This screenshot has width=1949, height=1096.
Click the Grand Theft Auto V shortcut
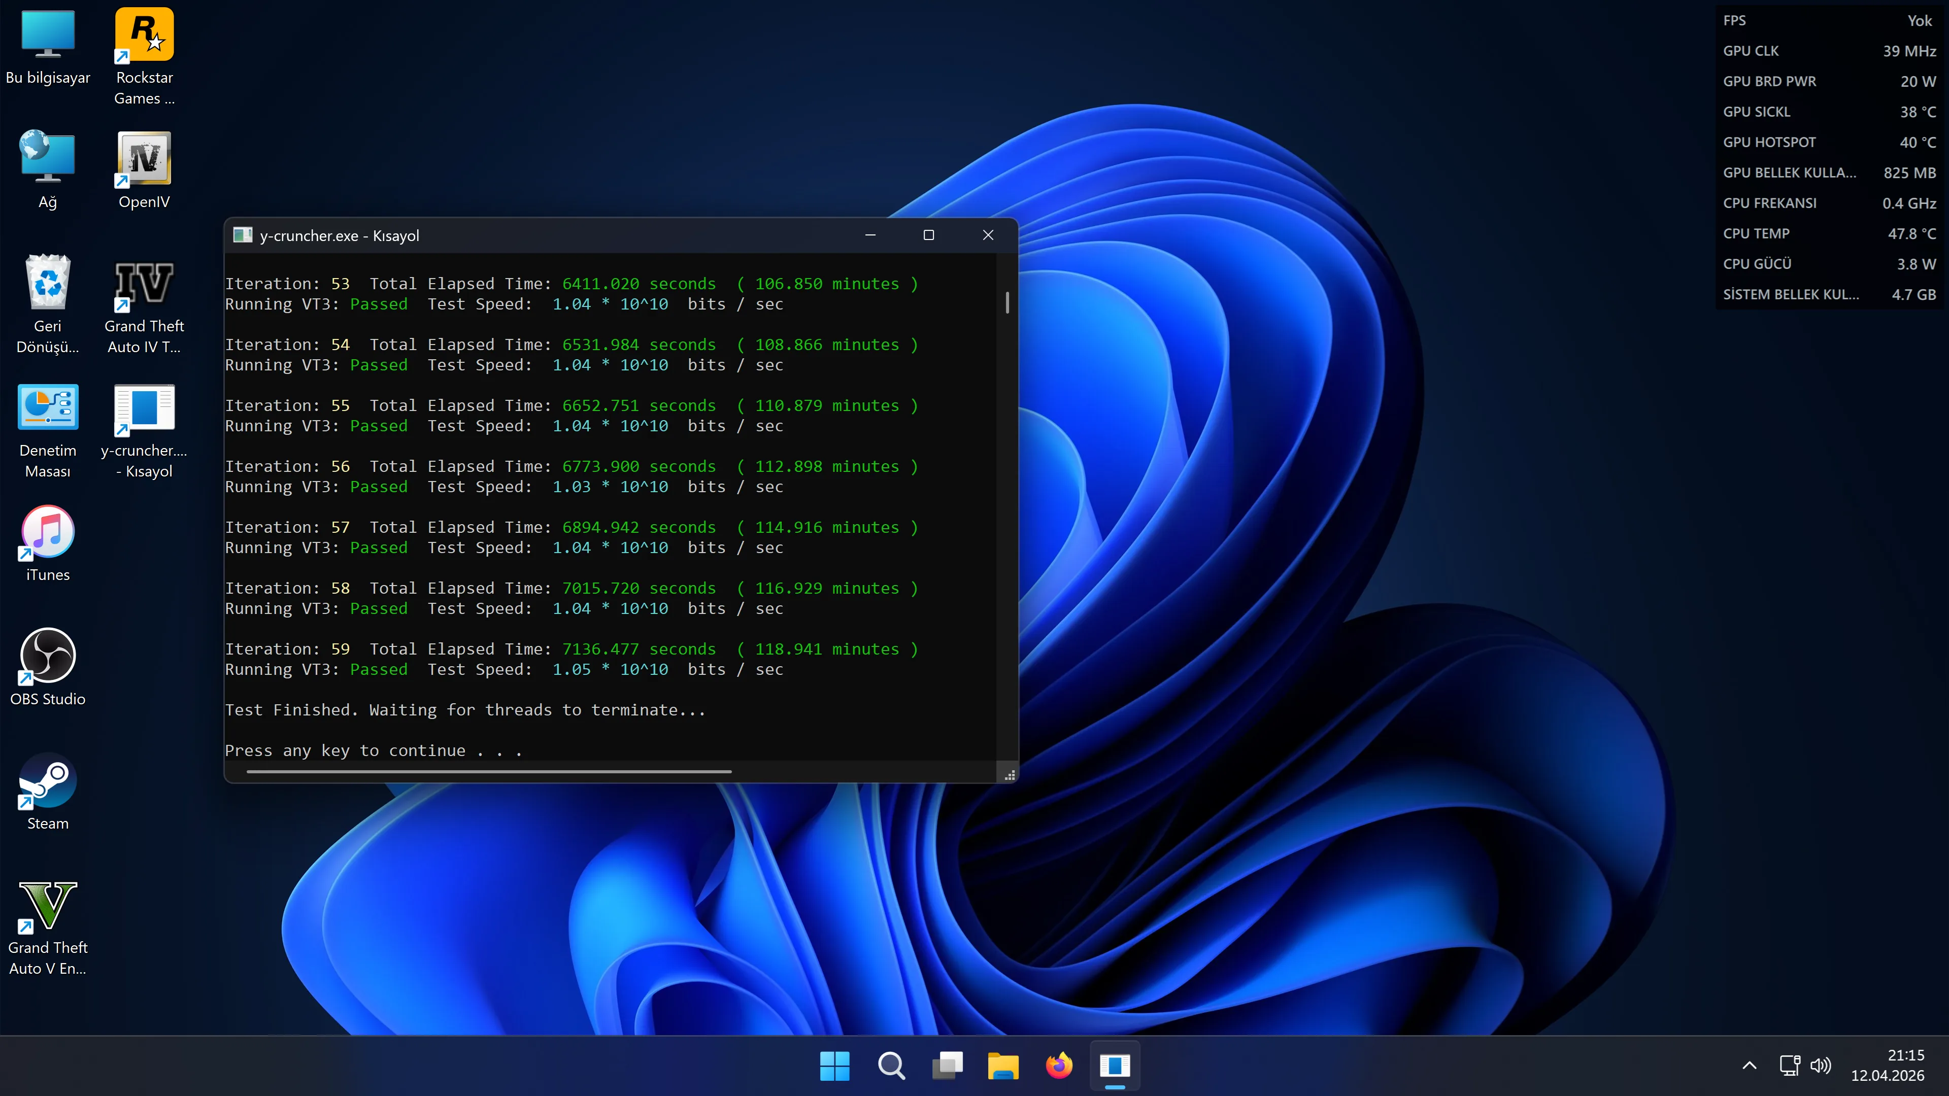(x=48, y=928)
